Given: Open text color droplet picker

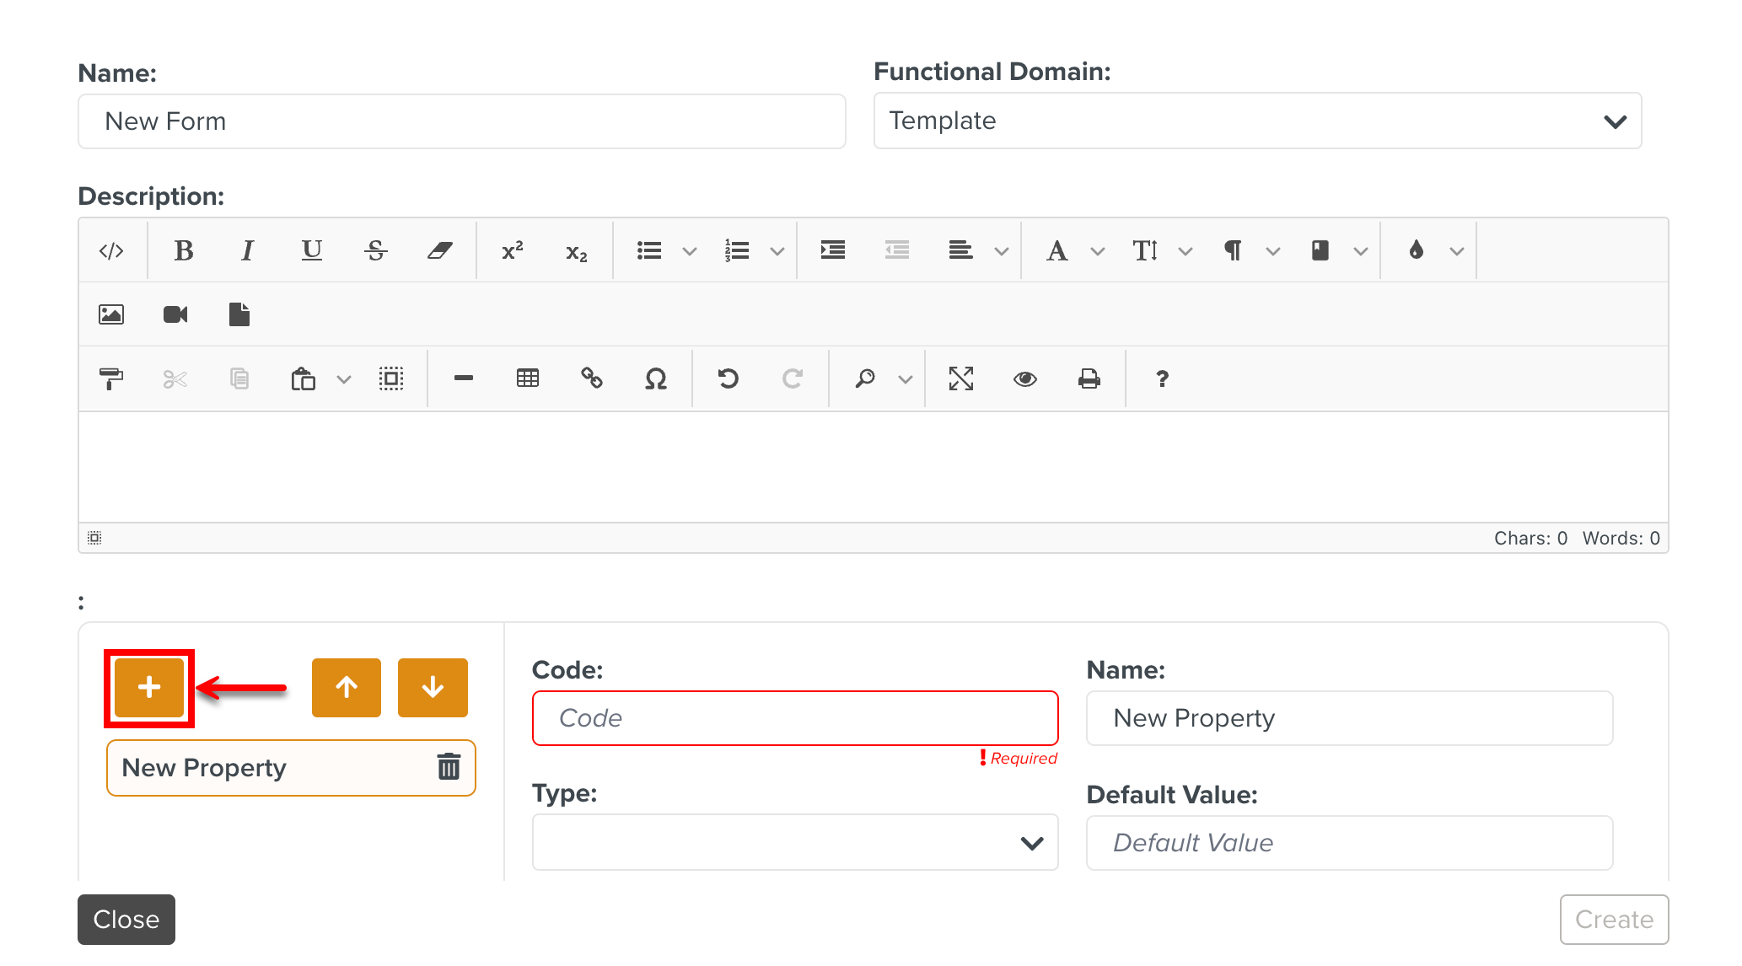Looking at the screenshot, I should tap(1417, 250).
